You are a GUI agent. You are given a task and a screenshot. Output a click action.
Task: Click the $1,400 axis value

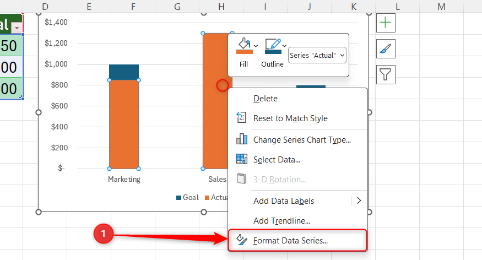[56, 22]
